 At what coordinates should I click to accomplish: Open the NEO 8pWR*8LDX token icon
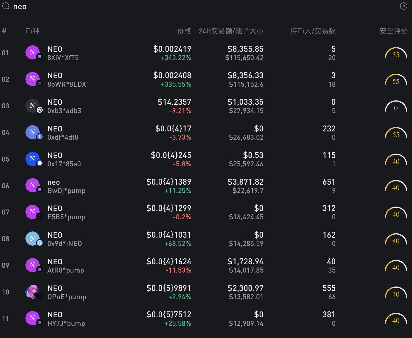[33, 79]
